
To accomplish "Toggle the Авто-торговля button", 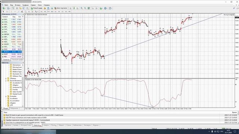I will click(60, 8).
